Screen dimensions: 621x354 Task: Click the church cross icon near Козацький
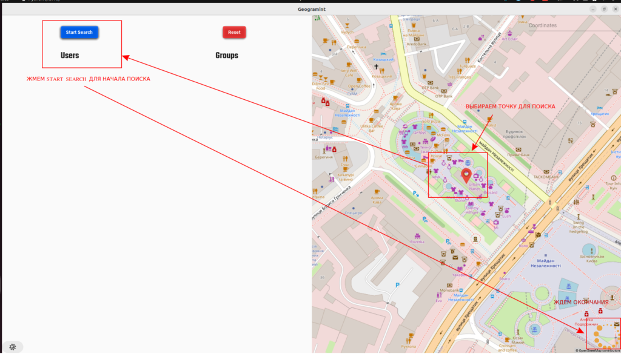click(376, 67)
